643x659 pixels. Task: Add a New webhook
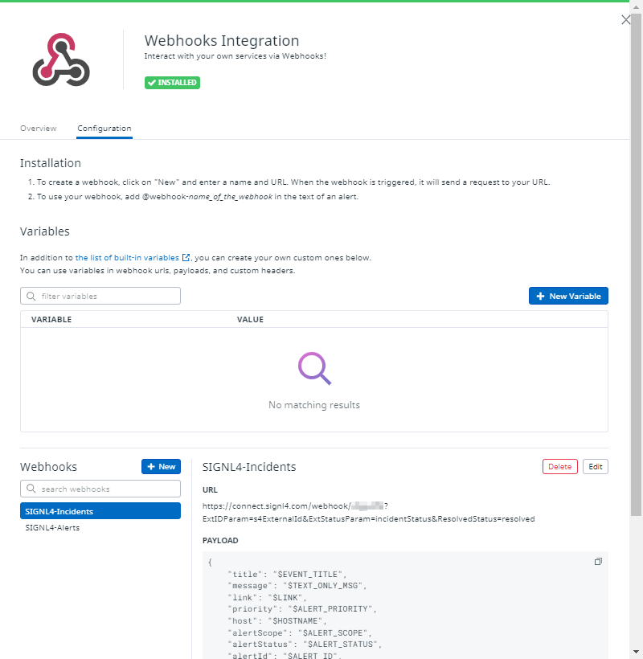tap(161, 466)
